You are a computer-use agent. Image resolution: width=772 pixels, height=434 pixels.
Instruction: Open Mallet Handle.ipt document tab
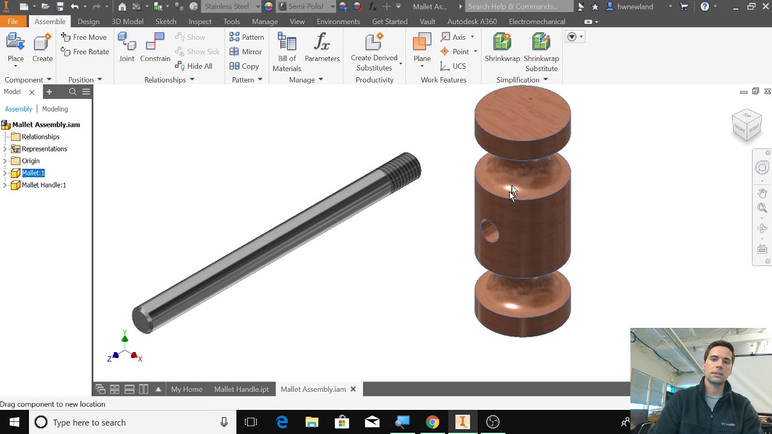[x=241, y=389]
